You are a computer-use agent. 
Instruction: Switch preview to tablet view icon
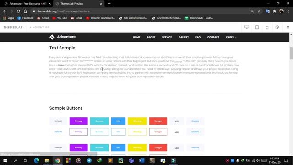click(x=257, y=27)
